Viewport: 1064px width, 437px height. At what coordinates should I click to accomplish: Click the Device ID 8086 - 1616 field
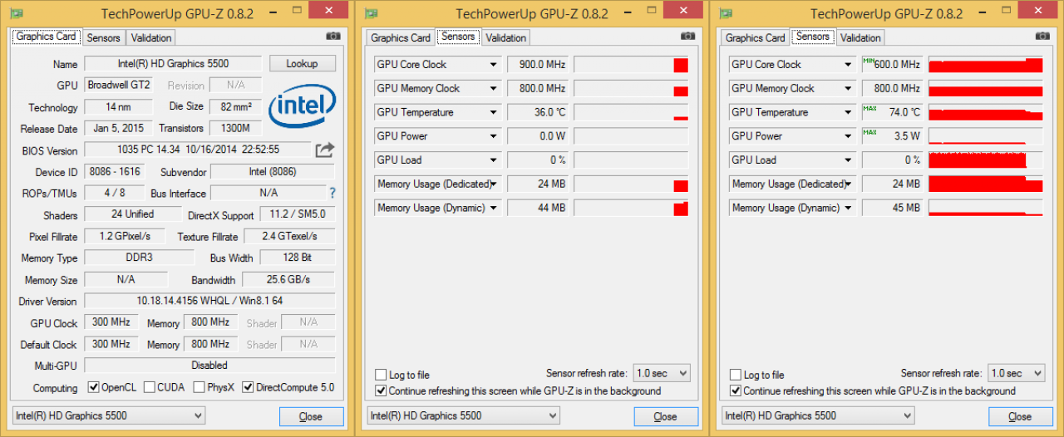[x=114, y=172]
